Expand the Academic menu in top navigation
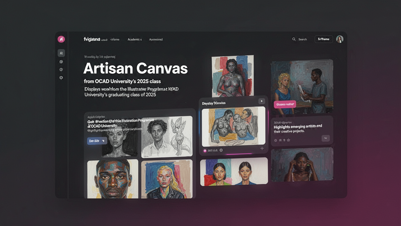This screenshot has width=401, height=226. pos(134,39)
